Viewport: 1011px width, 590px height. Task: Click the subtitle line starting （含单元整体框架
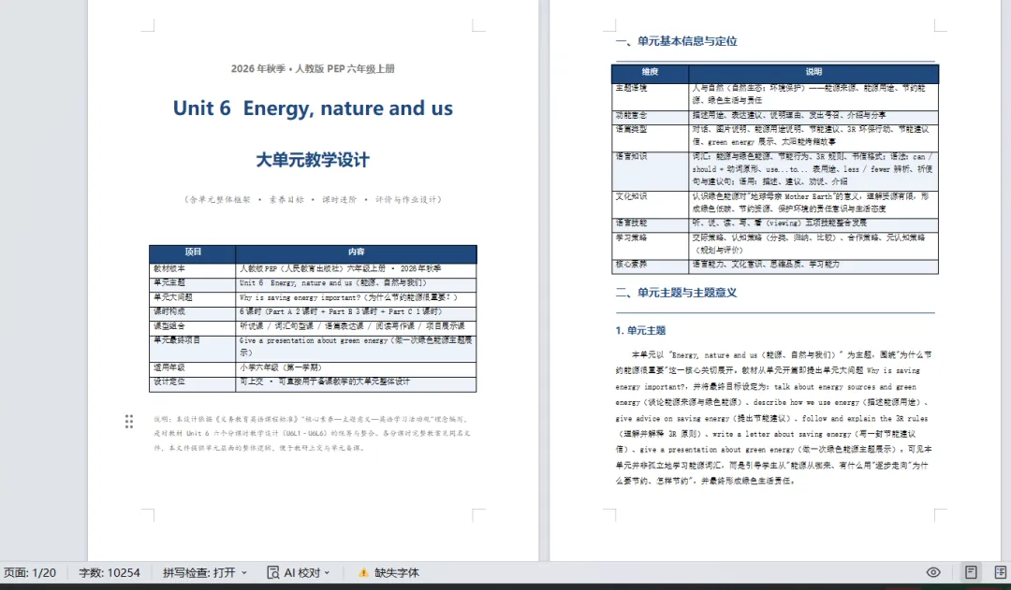tap(313, 200)
